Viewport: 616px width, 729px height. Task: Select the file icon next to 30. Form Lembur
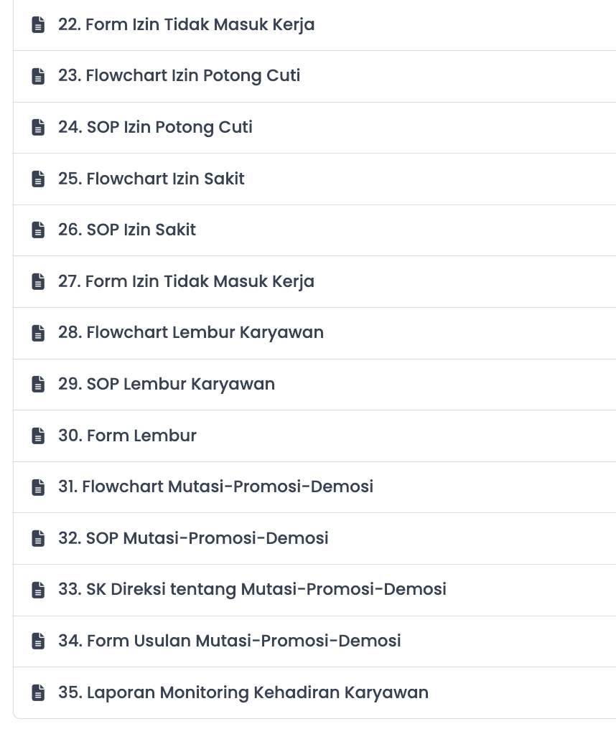point(38,436)
